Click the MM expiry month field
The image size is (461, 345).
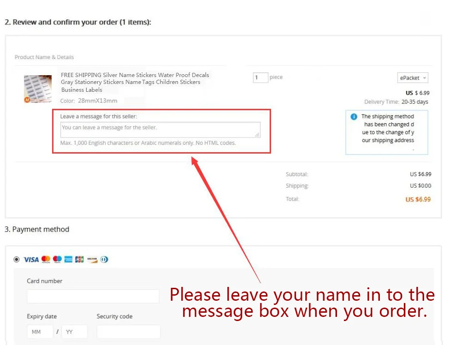[40, 332]
